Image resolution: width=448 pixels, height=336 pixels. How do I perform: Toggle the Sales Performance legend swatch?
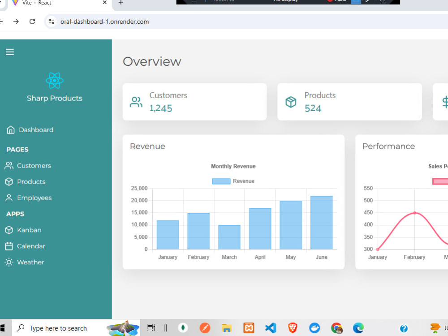coord(440,181)
